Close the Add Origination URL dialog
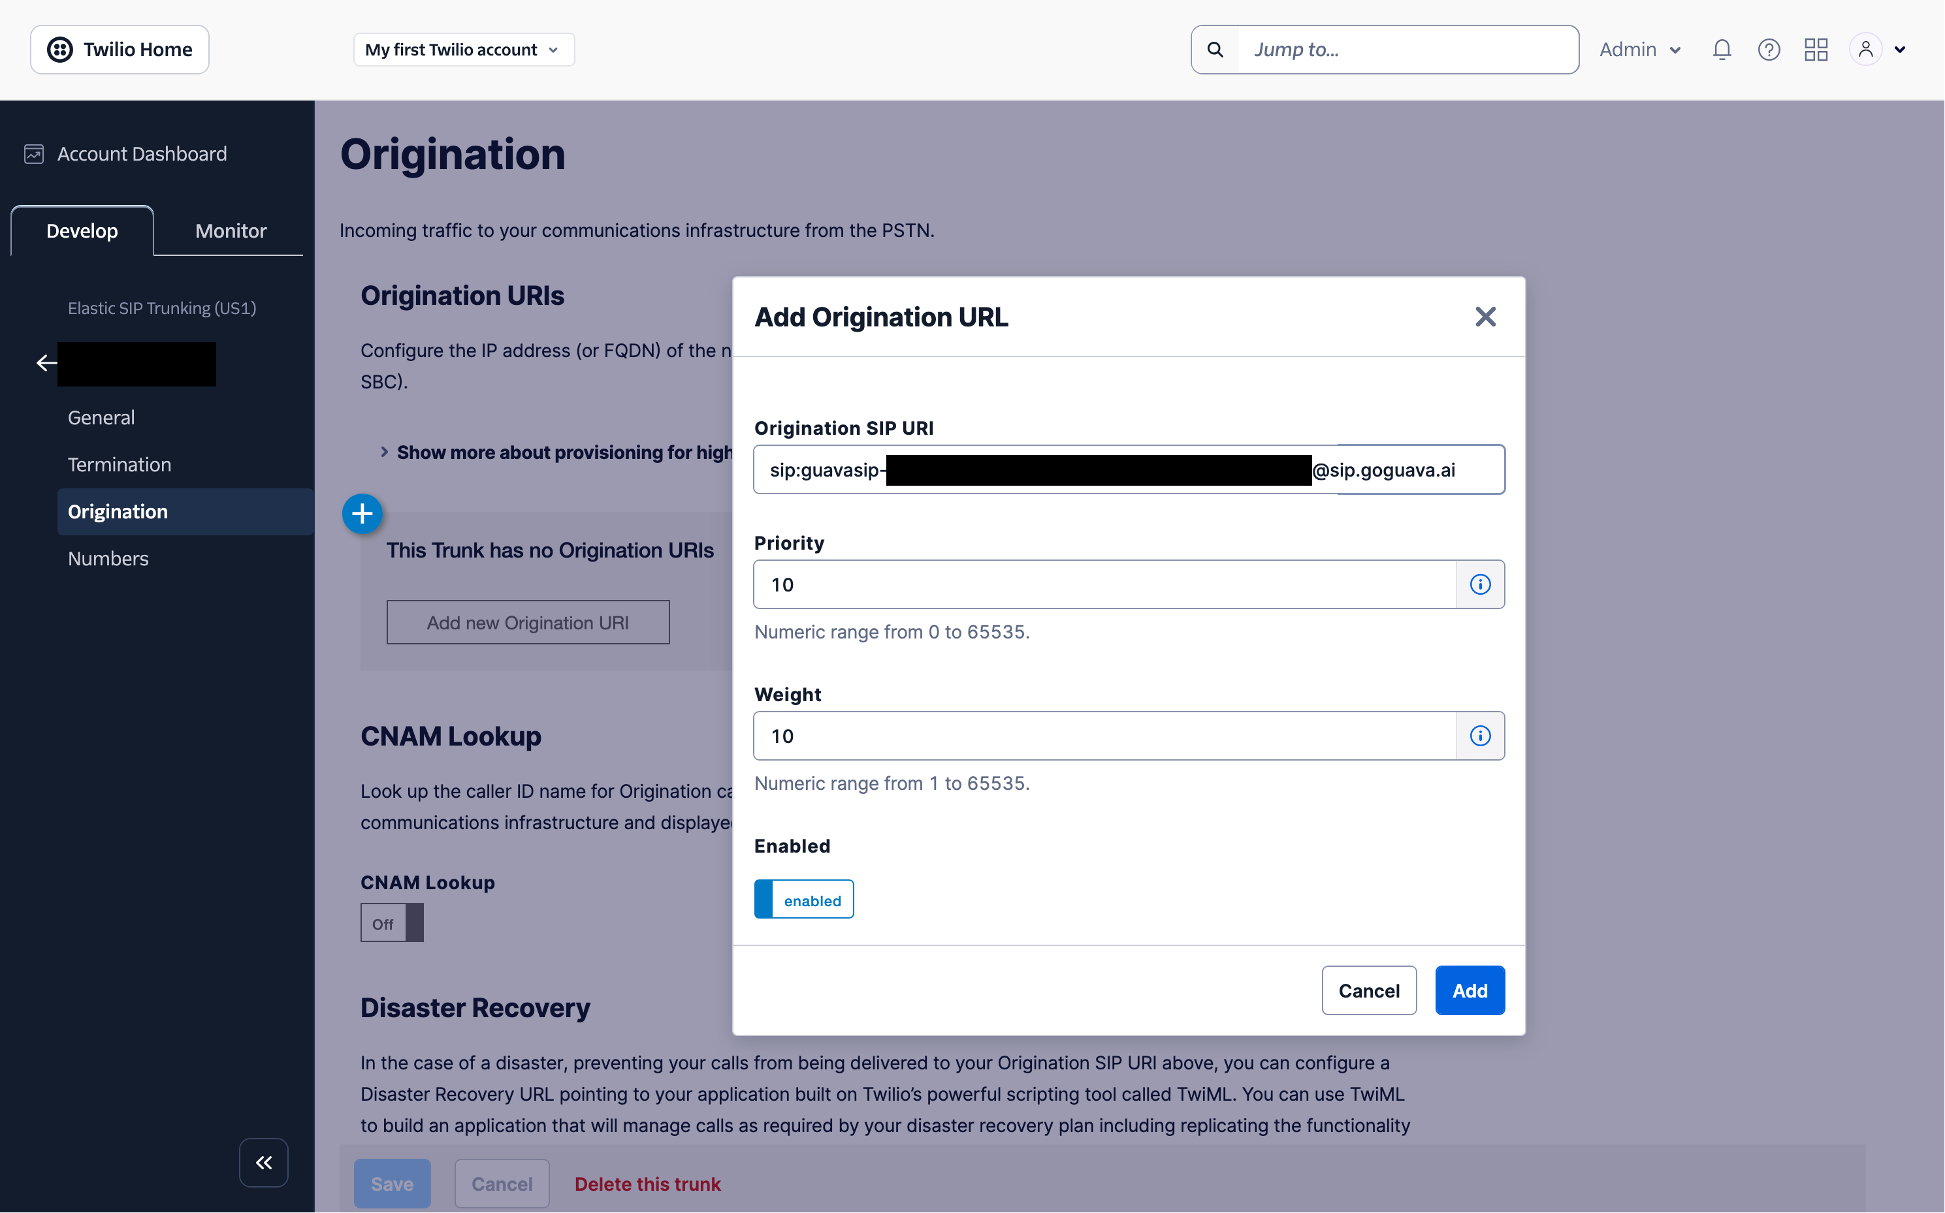This screenshot has width=1945, height=1213. [1485, 317]
